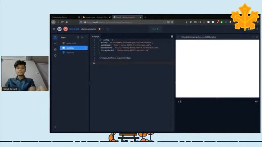The image size is (262, 147).
Task: Expand the repl name dropdown chevron
Action: coord(103,29)
